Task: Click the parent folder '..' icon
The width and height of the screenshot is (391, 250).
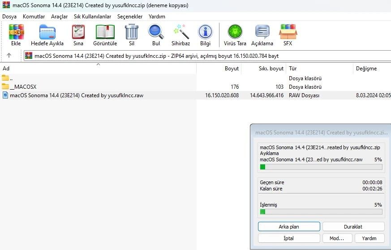Action: (x=5, y=78)
